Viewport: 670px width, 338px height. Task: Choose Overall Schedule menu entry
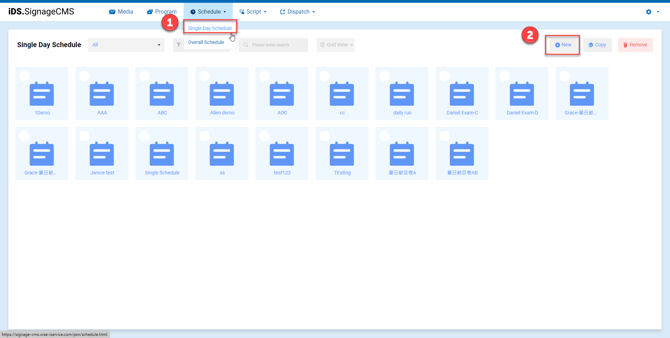click(x=206, y=42)
